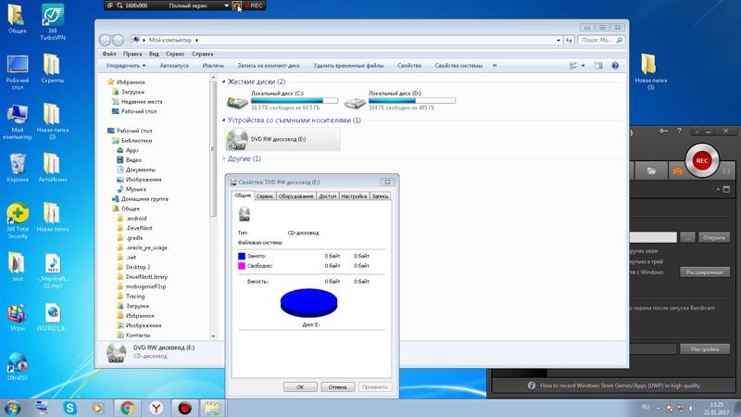The image size is (741, 417).
Task: Click Извлечь toolbar button
Action: point(213,66)
